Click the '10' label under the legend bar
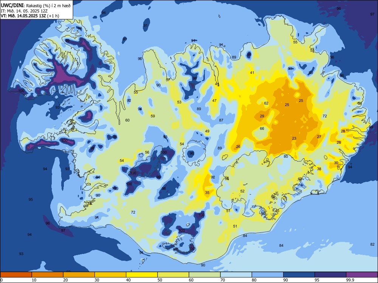 tap(34, 280)
